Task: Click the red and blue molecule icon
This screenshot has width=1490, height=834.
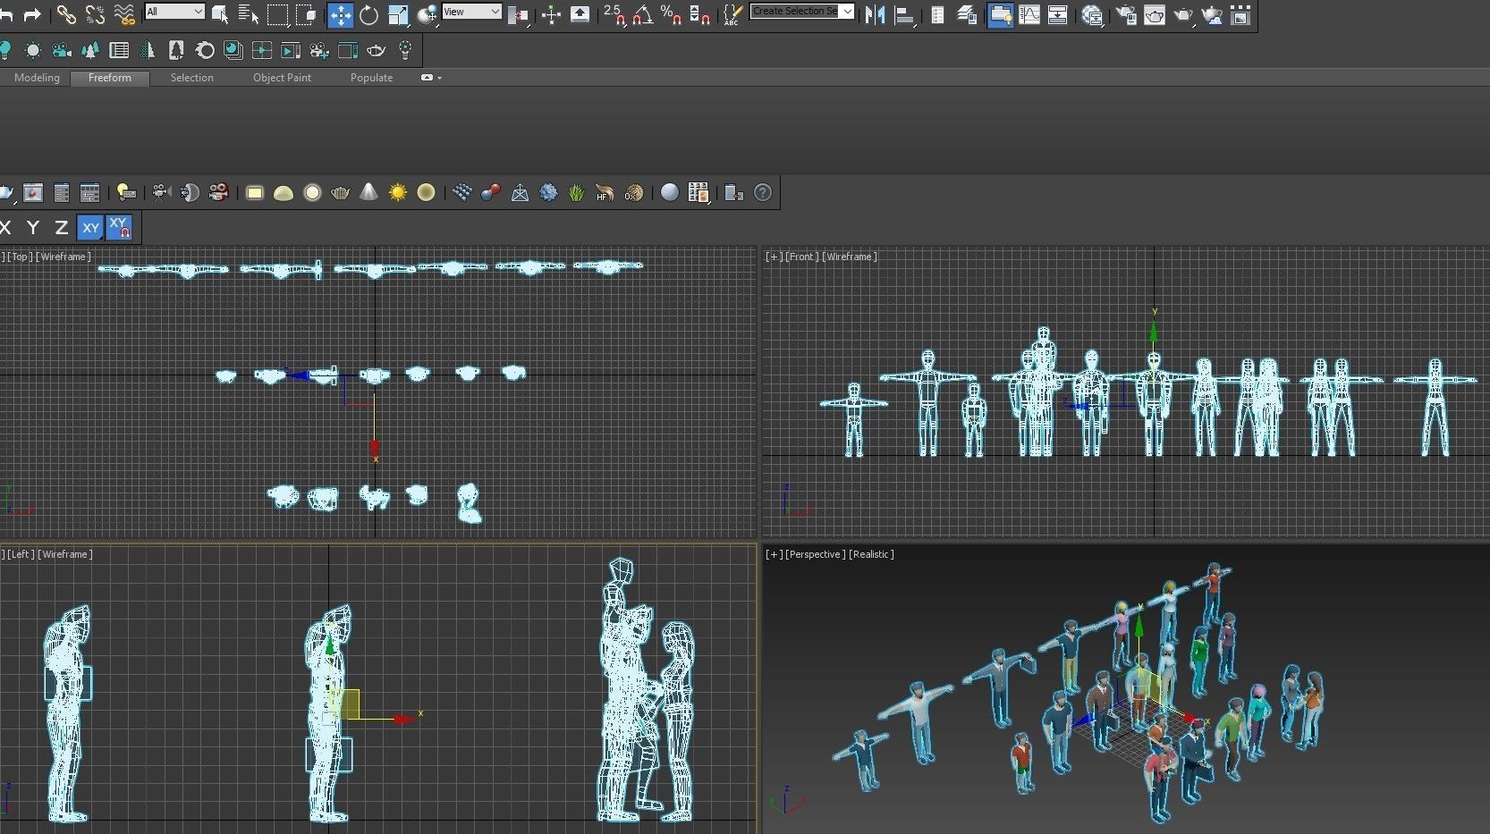Action: [490, 192]
